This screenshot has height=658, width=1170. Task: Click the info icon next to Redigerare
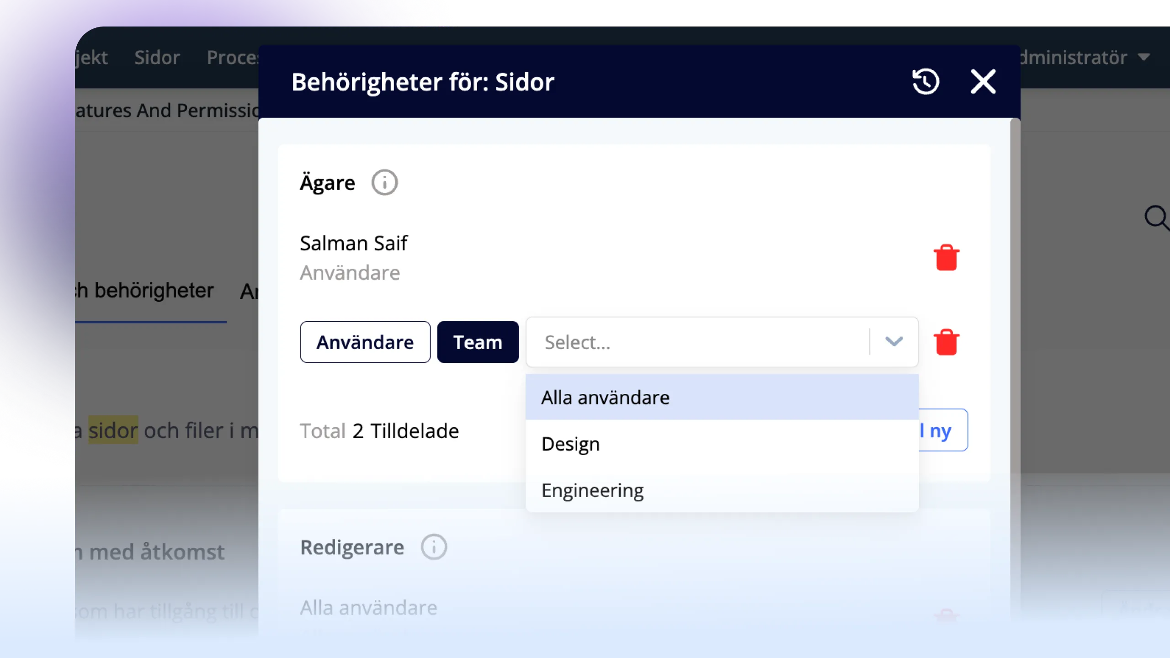click(434, 547)
